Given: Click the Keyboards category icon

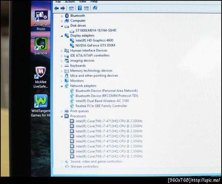Looking at the screenshot, I should coord(67,66).
